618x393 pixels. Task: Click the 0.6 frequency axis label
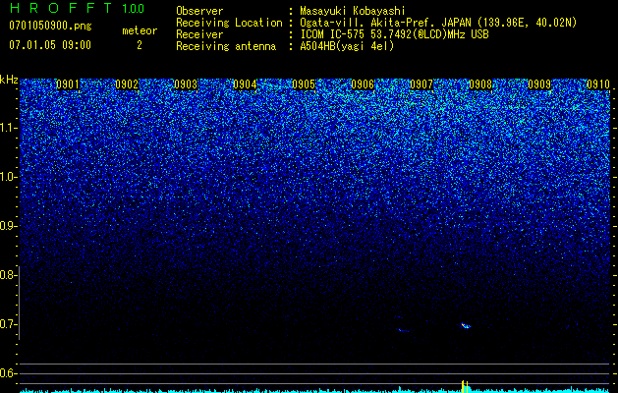point(8,373)
